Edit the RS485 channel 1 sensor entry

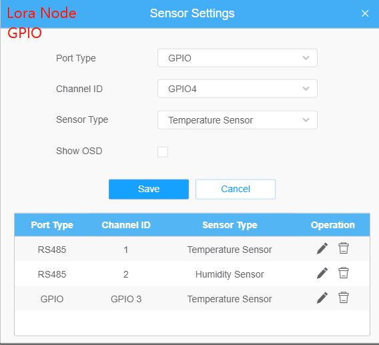(322, 248)
